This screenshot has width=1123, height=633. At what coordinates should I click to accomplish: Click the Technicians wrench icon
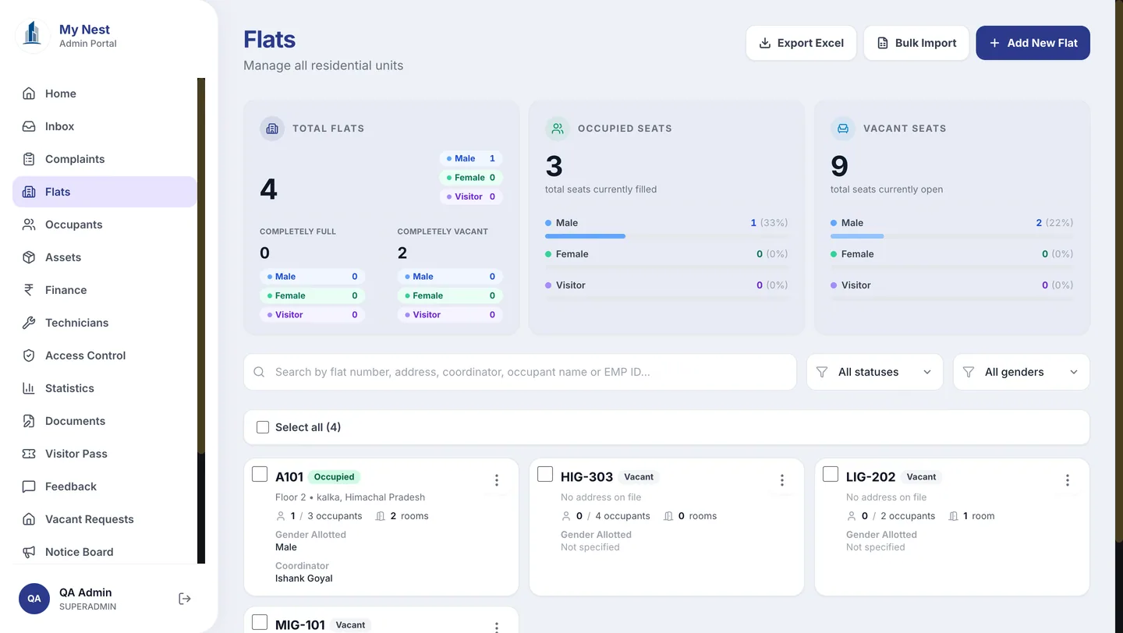point(29,323)
